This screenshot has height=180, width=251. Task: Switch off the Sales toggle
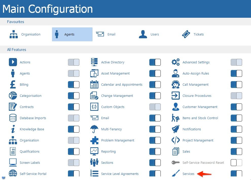(x=236, y=152)
